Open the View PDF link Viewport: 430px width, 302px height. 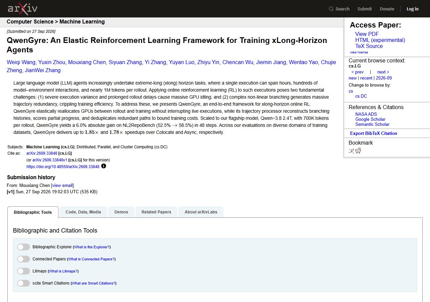point(367,34)
